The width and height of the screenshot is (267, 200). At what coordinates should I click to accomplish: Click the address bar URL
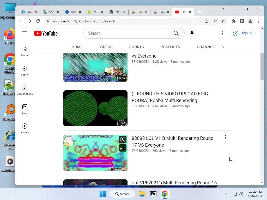point(84,21)
